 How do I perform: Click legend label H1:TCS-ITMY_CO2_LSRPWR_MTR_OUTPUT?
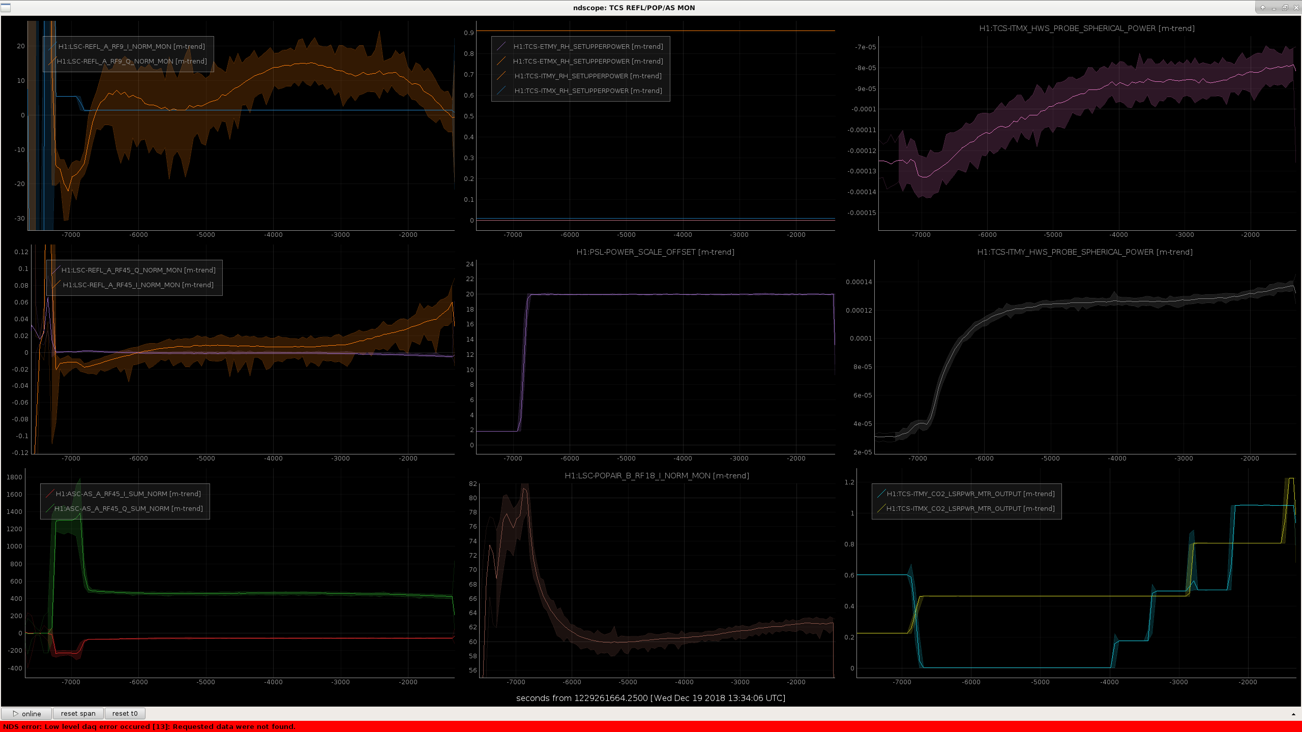971,494
